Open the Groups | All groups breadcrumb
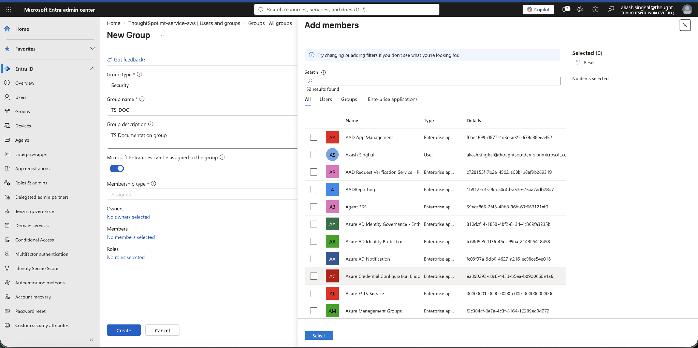This screenshot has width=698, height=348. tap(270, 23)
